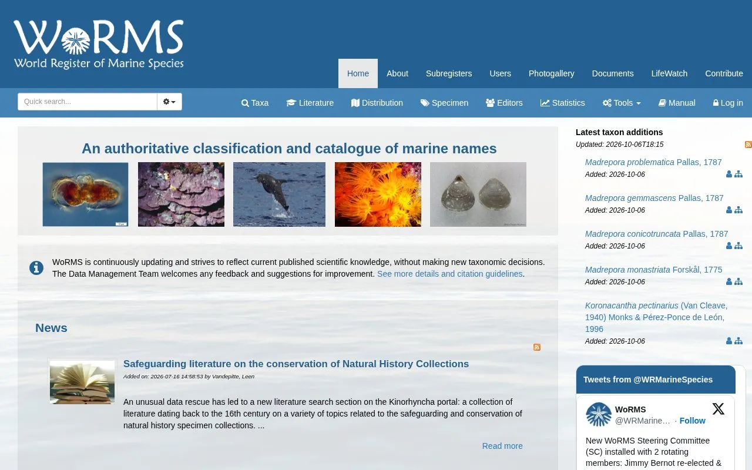Image resolution: width=752 pixels, height=470 pixels.
Task: Open See more details and citation guidelines
Action: (450, 274)
